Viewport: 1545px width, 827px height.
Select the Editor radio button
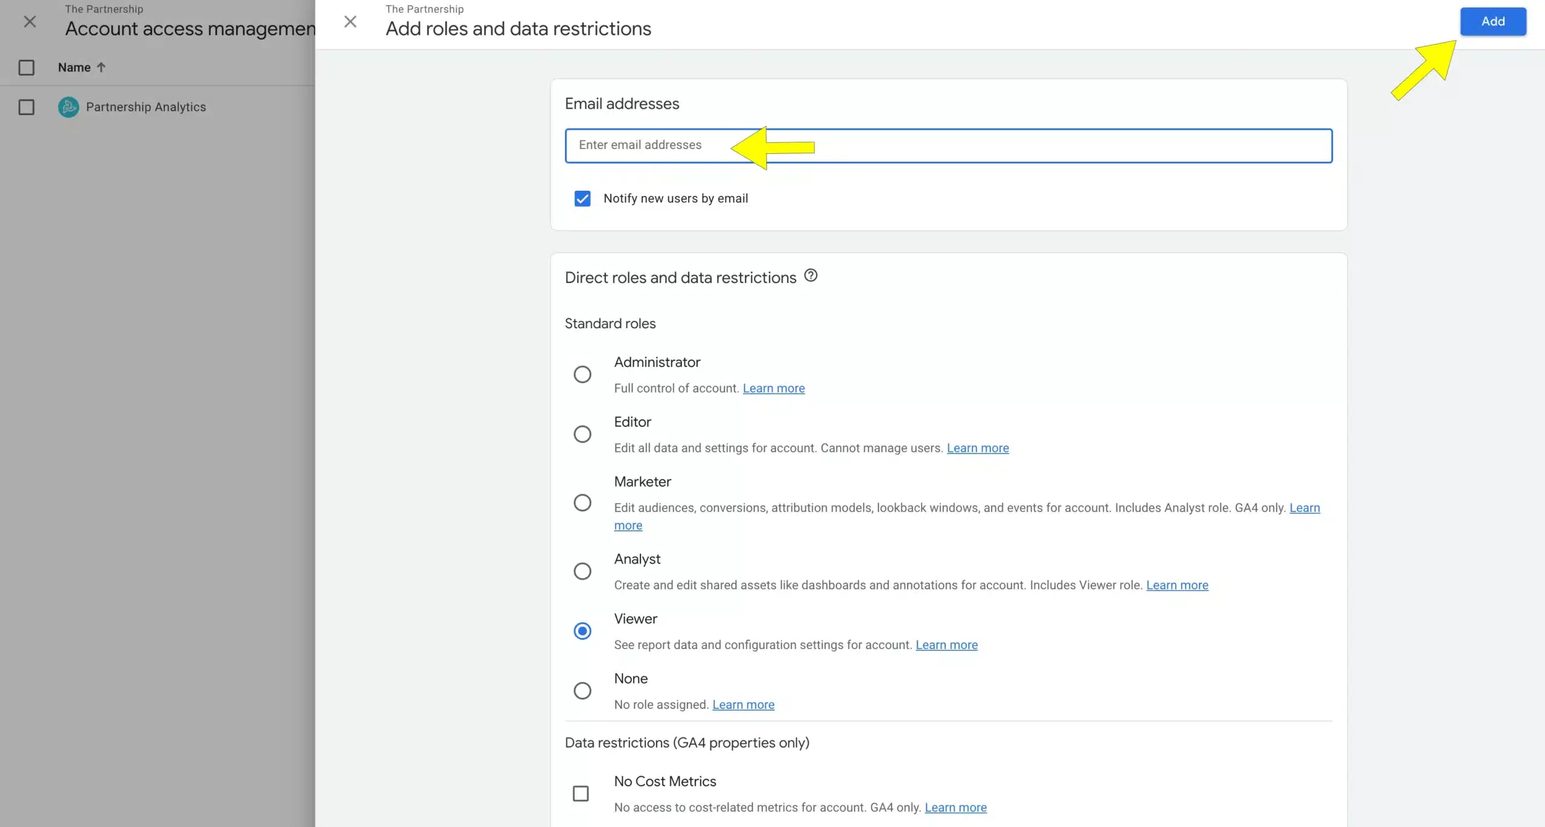582,434
